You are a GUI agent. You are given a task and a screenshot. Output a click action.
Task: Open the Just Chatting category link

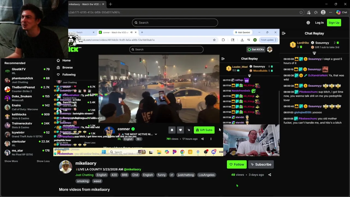[x=84, y=175]
